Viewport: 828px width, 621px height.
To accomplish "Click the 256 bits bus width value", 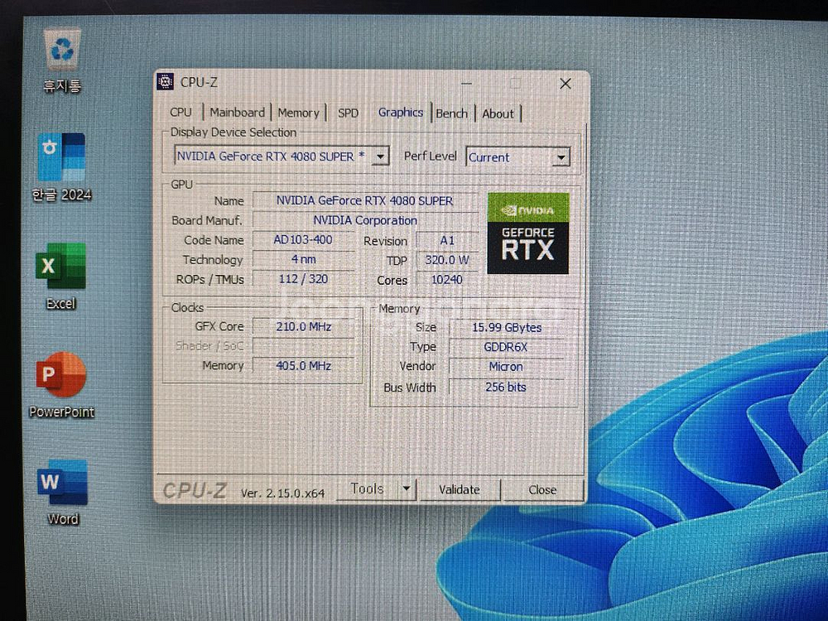I will coord(506,387).
